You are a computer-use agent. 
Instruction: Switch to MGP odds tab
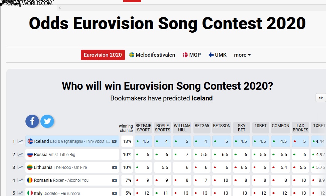192,55
